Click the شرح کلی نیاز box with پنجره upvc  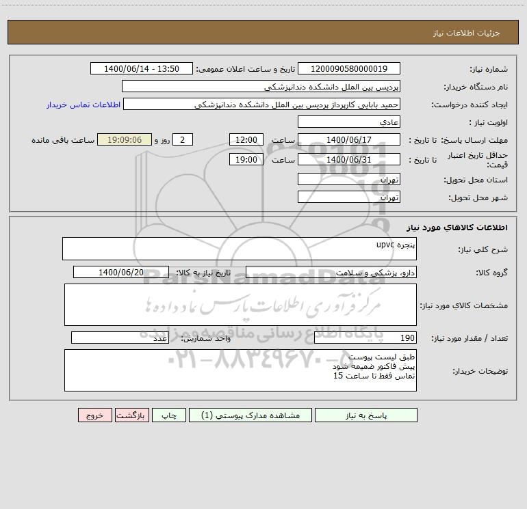tap(240, 249)
